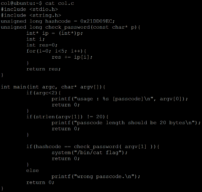Viewport: 202px width, 192px height.
Task: Click the usage printf statement
Action: click(x=120, y=99)
